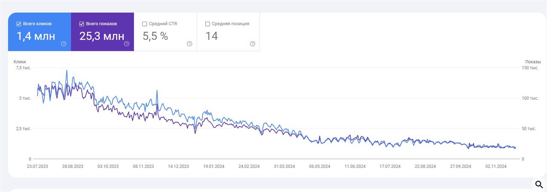Screen dimensions: 547x192
Task: Click the Клики axis title
Action: tap(20, 62)
